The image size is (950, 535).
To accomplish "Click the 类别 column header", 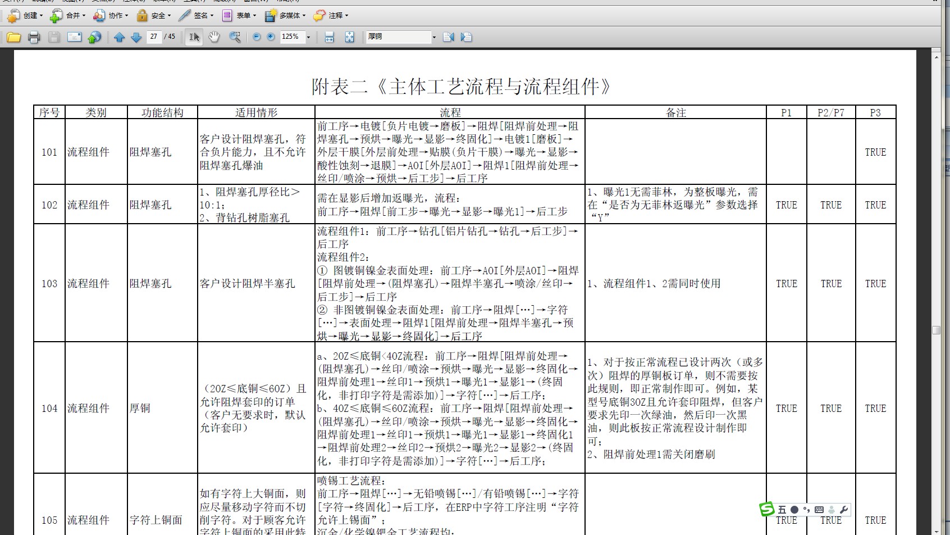I will click(96, 112).
